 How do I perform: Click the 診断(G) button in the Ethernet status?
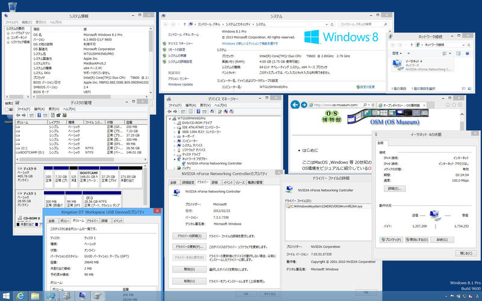click(x=441, y=239)
